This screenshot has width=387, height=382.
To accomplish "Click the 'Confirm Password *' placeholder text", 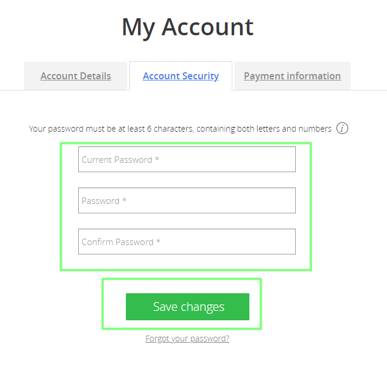I will coord(121,242).
